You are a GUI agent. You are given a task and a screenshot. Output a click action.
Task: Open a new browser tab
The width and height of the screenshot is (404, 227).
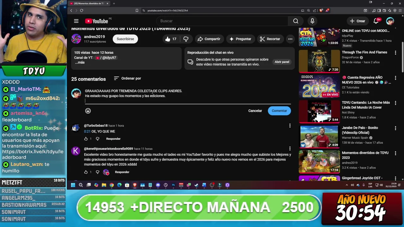[114, 3]
